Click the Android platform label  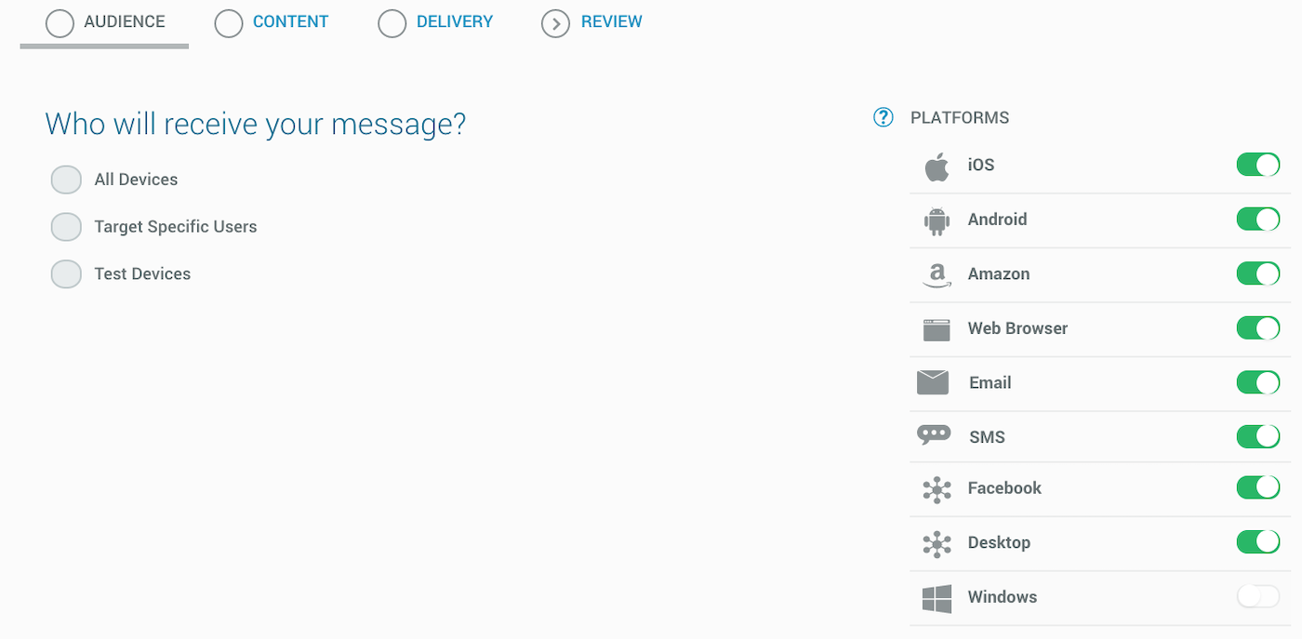[997, 220]
